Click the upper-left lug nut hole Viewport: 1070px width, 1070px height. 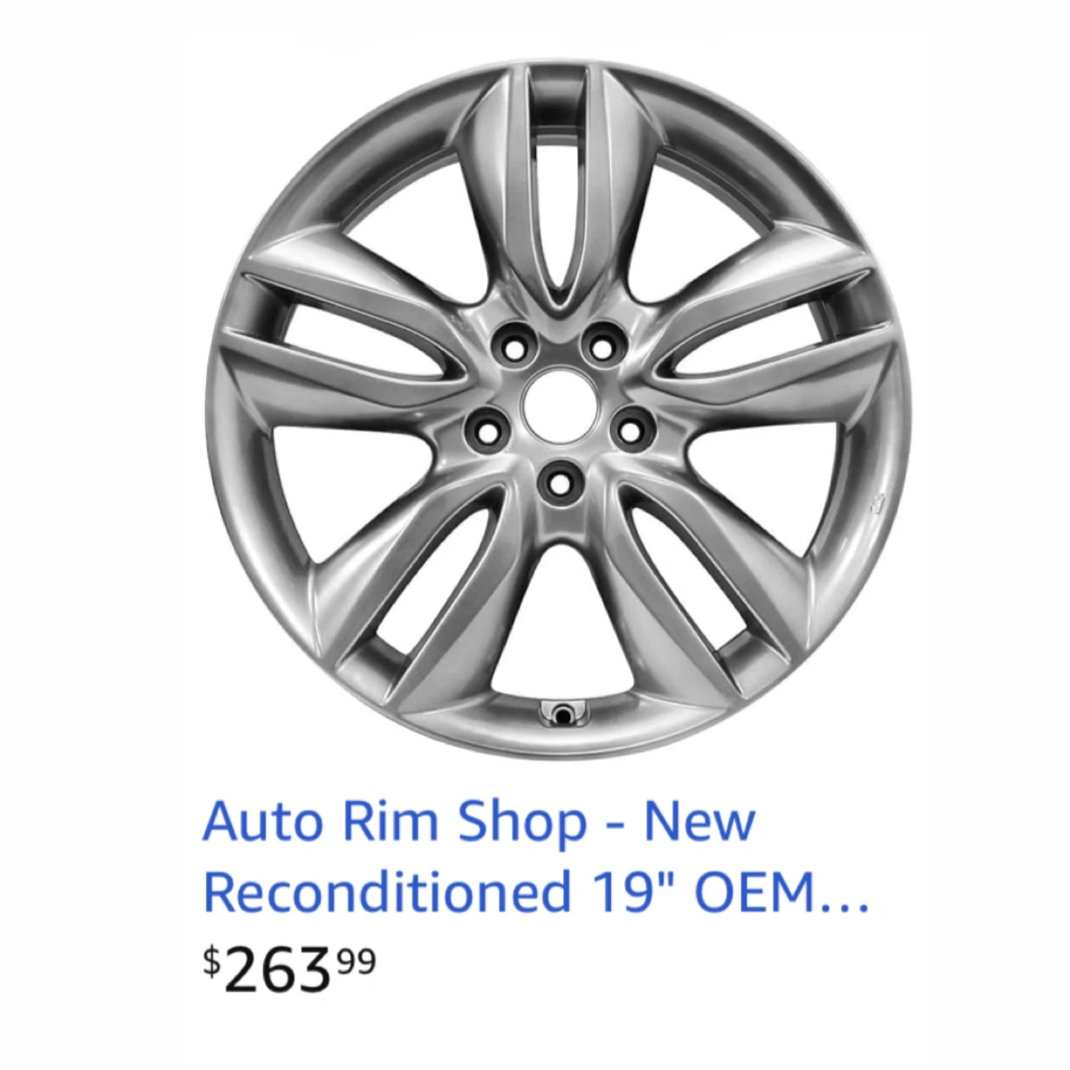[x=513, y=346]
